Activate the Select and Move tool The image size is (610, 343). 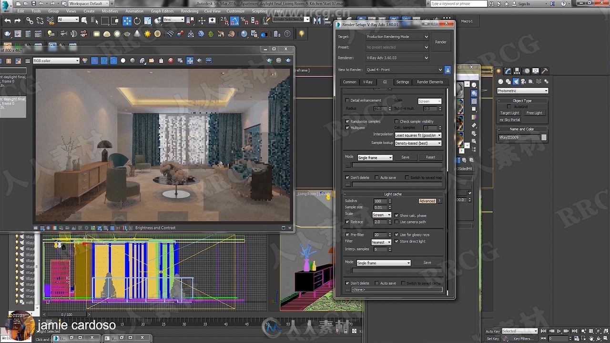pyautogui.click(x=127, y=21)
